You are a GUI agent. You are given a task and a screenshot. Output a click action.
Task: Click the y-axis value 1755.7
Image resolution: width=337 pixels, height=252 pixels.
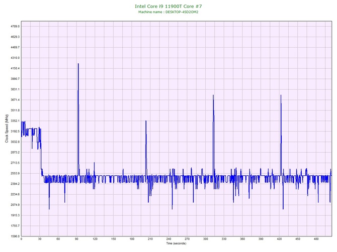[x=15, y=226]
